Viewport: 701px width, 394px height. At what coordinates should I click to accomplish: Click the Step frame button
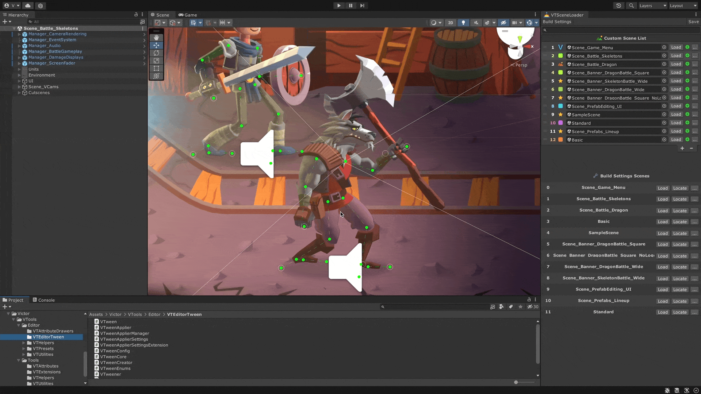362,5
